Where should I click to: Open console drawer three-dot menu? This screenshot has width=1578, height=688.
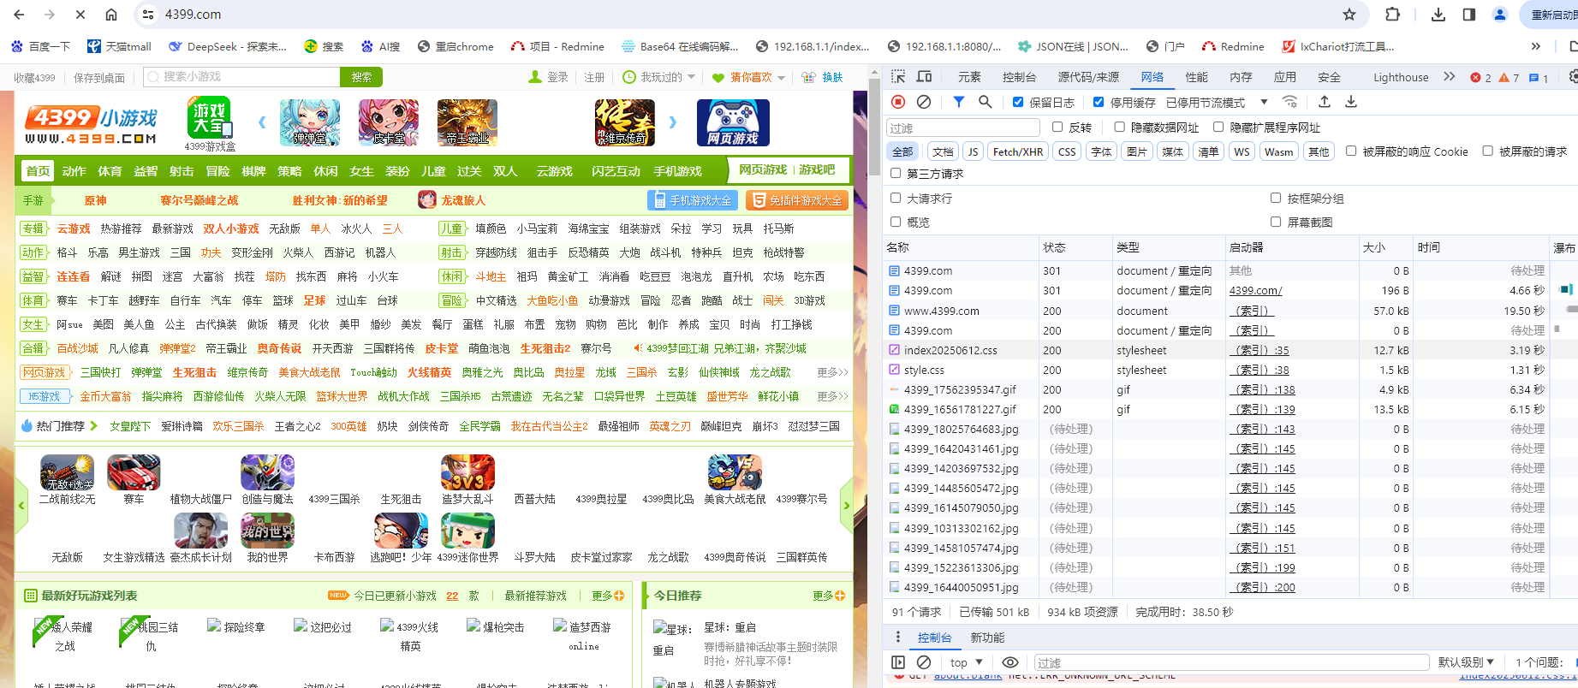point(898,637)
